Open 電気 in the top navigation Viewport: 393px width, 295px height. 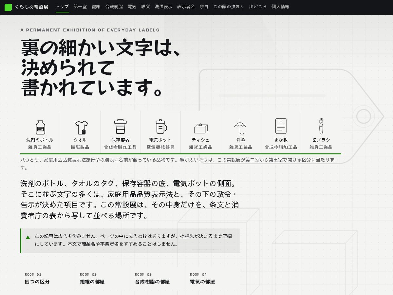click(x=132, y=7)
